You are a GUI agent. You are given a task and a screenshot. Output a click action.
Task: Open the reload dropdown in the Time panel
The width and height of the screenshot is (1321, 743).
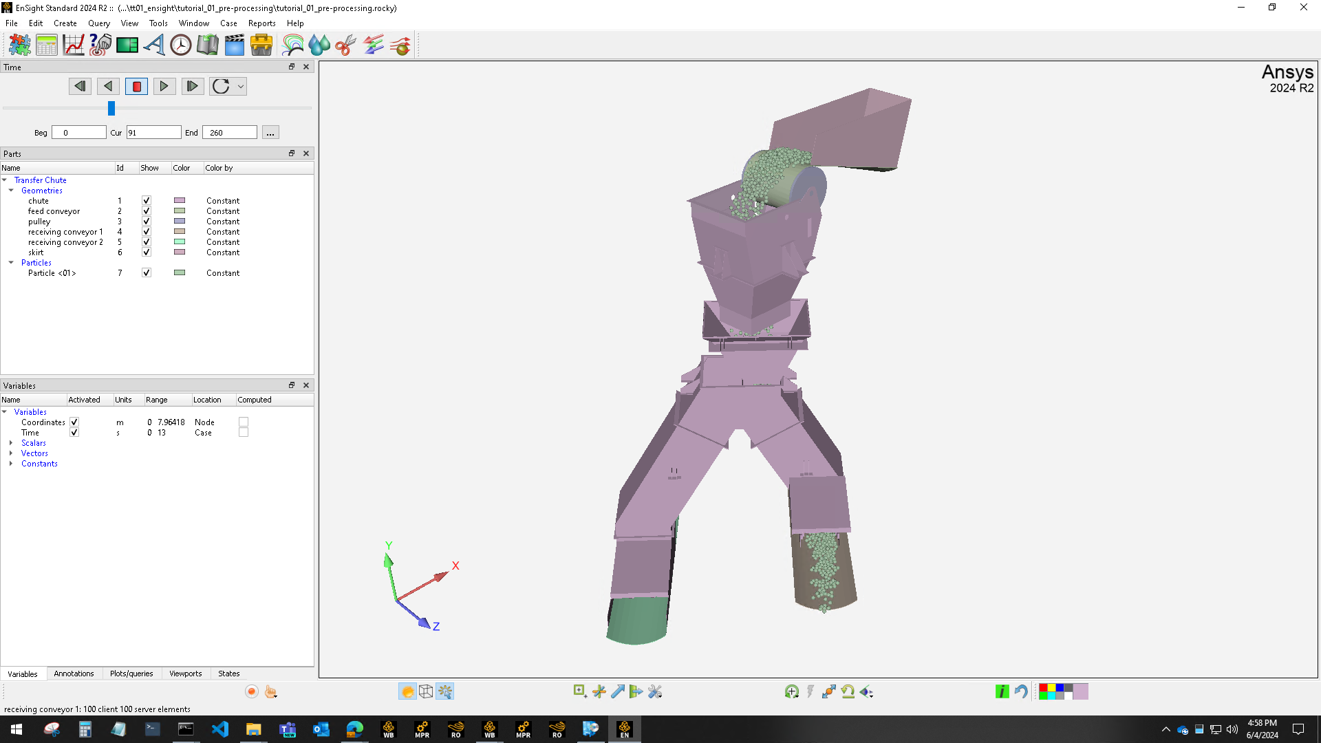(x=239, y=86)
